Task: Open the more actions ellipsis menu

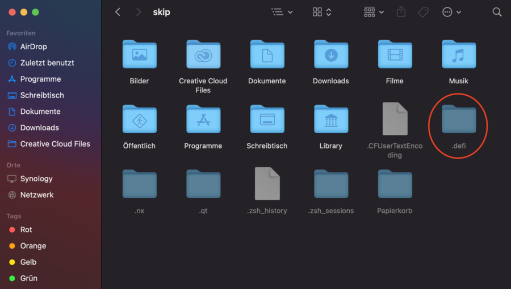Action: pos(451,12)
